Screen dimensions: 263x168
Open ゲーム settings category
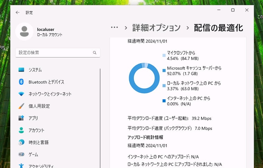coord(57,155)
